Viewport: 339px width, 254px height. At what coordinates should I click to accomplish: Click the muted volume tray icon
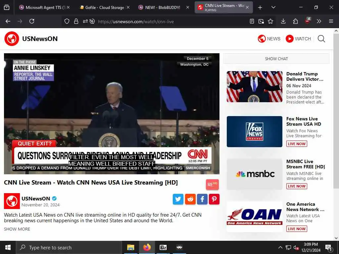point(296,247)
